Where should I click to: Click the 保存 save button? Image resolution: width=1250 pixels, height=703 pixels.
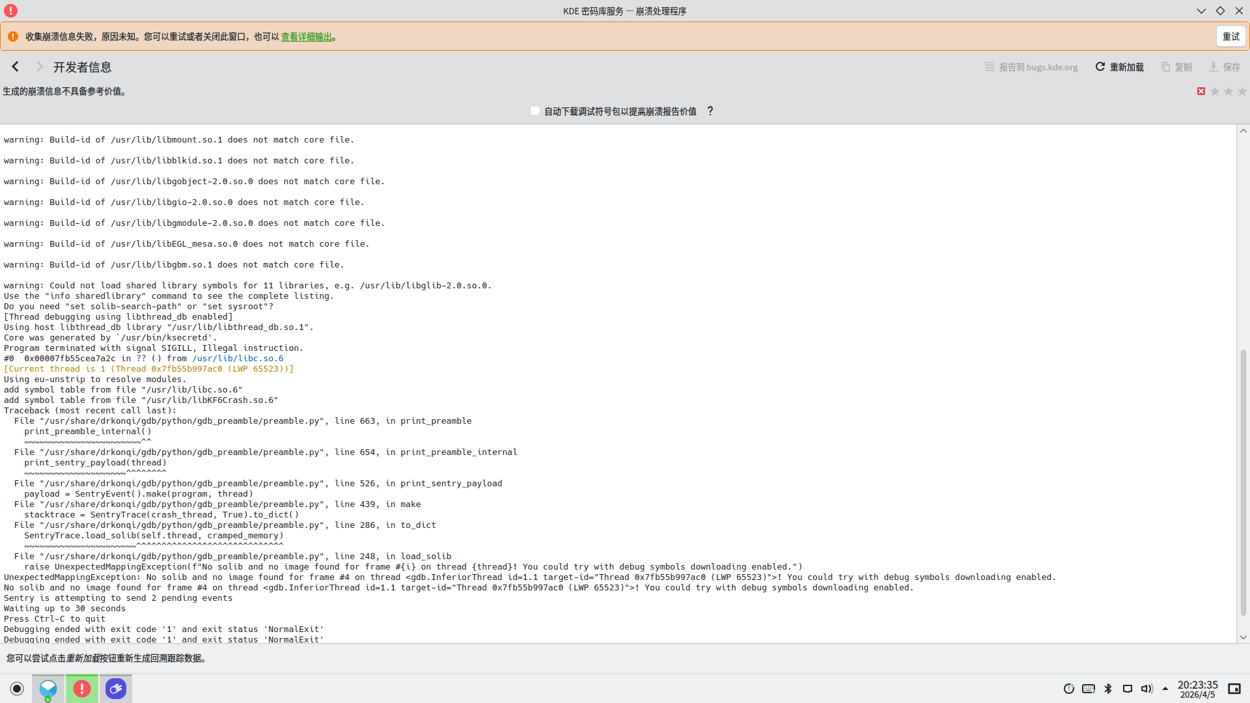[1224, 67]
